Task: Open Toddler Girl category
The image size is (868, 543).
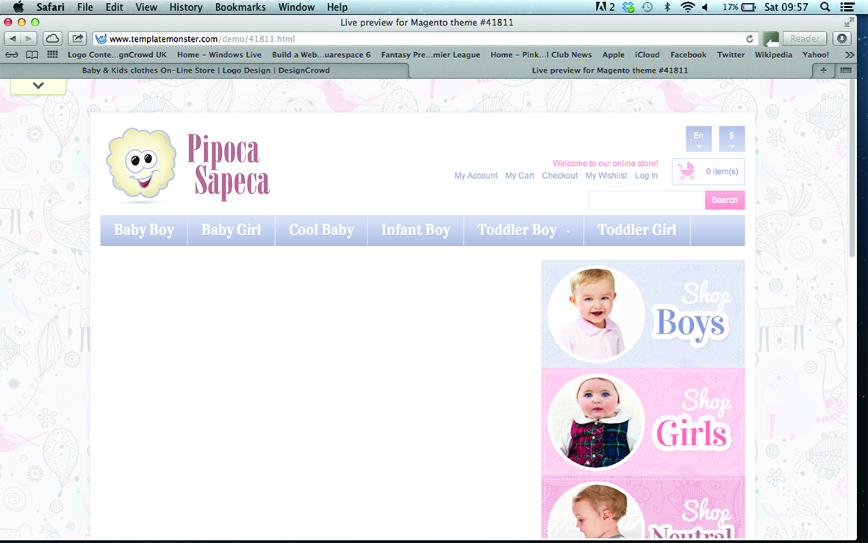Action: (637, 230)
